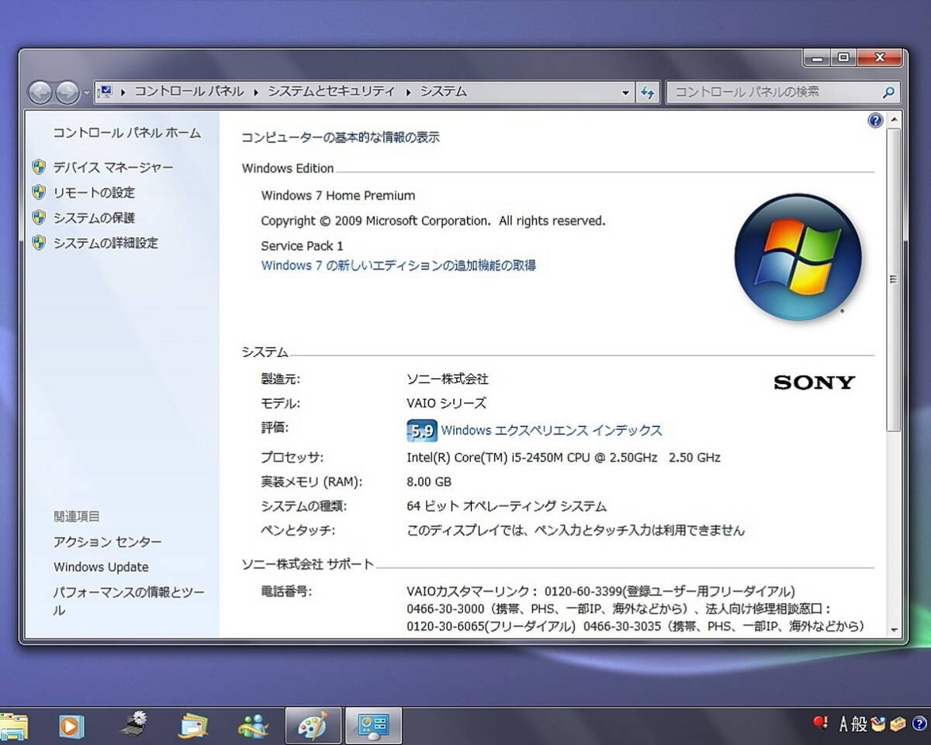Open the IME pad tray icon
This screenshot has height=745, width=931.
[x=878, y=724]
